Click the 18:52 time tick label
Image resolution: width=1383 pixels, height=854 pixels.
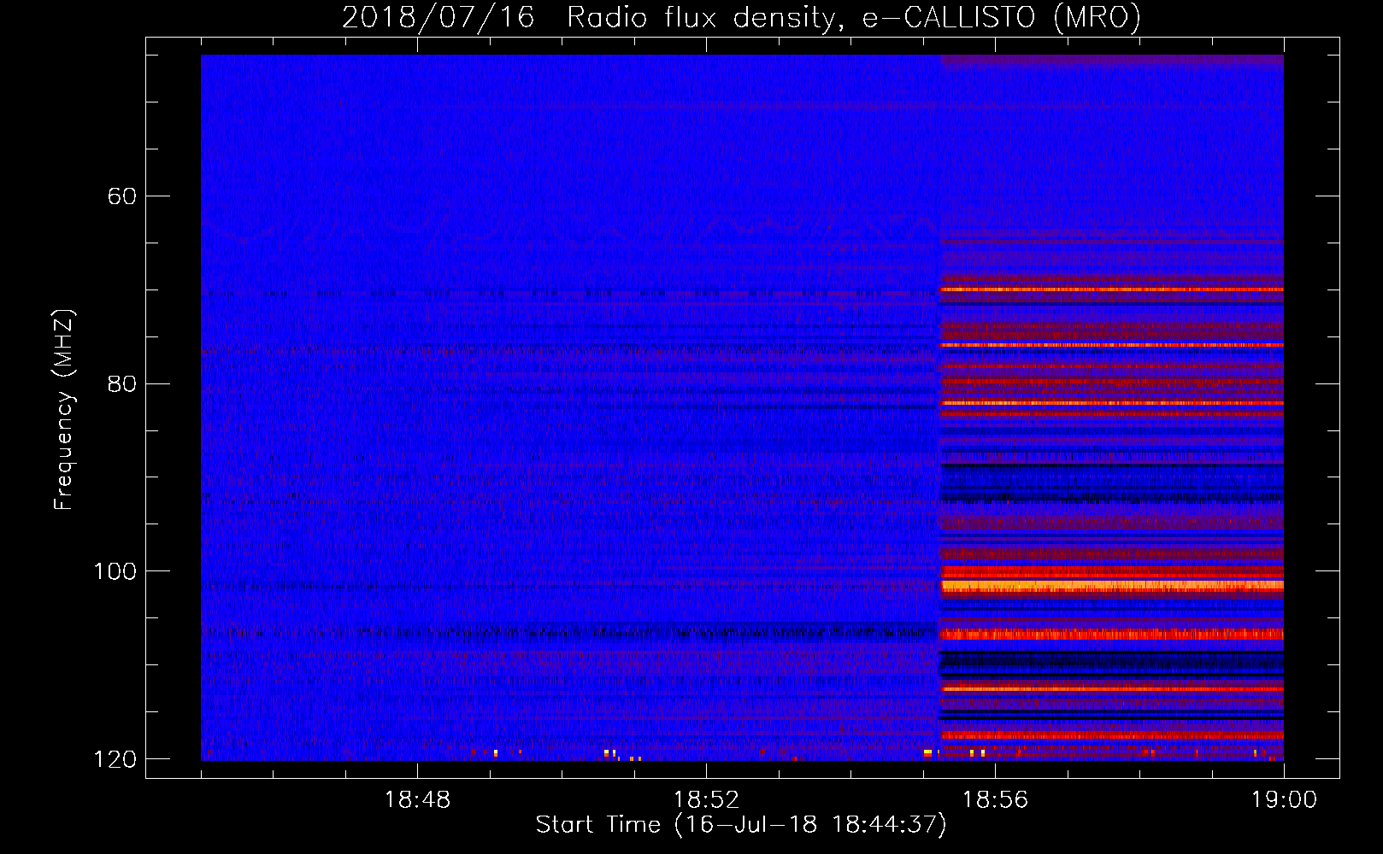[x=706, y=800]
